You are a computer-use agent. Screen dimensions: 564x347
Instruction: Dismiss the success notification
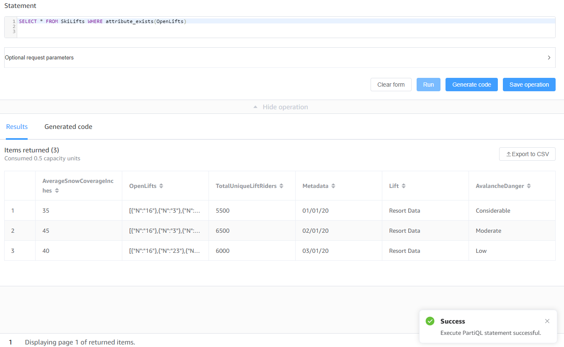click(x=547, y=321)
